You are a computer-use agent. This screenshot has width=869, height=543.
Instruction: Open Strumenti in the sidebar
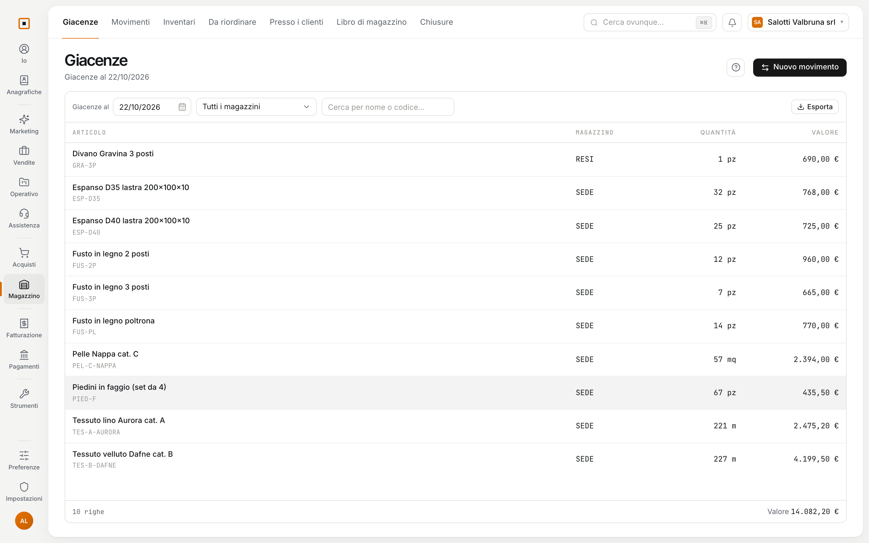[24, 399]
